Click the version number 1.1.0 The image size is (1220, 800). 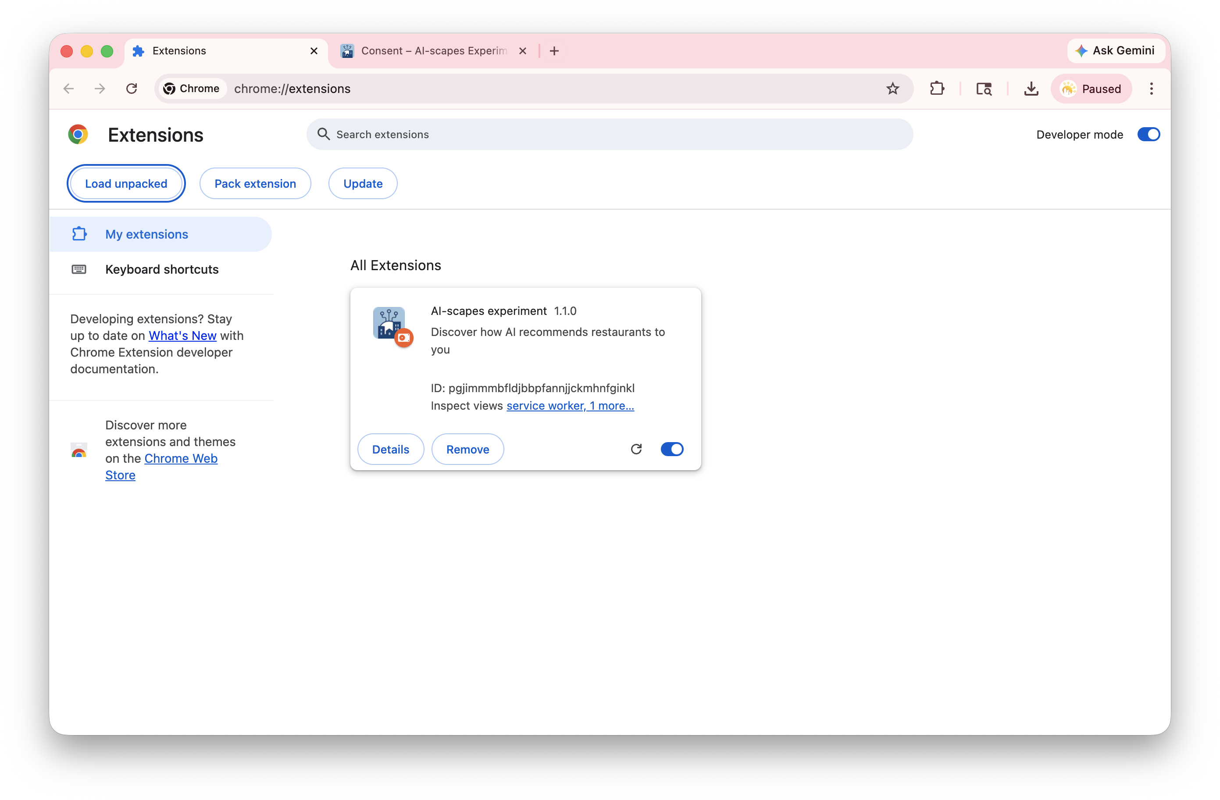click(x=565, y=311)
